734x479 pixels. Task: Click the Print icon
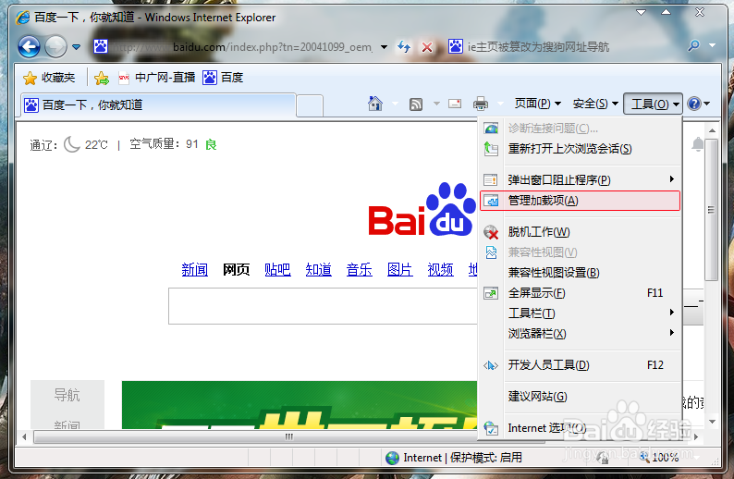pyautogui.click(x=481, y=104)
